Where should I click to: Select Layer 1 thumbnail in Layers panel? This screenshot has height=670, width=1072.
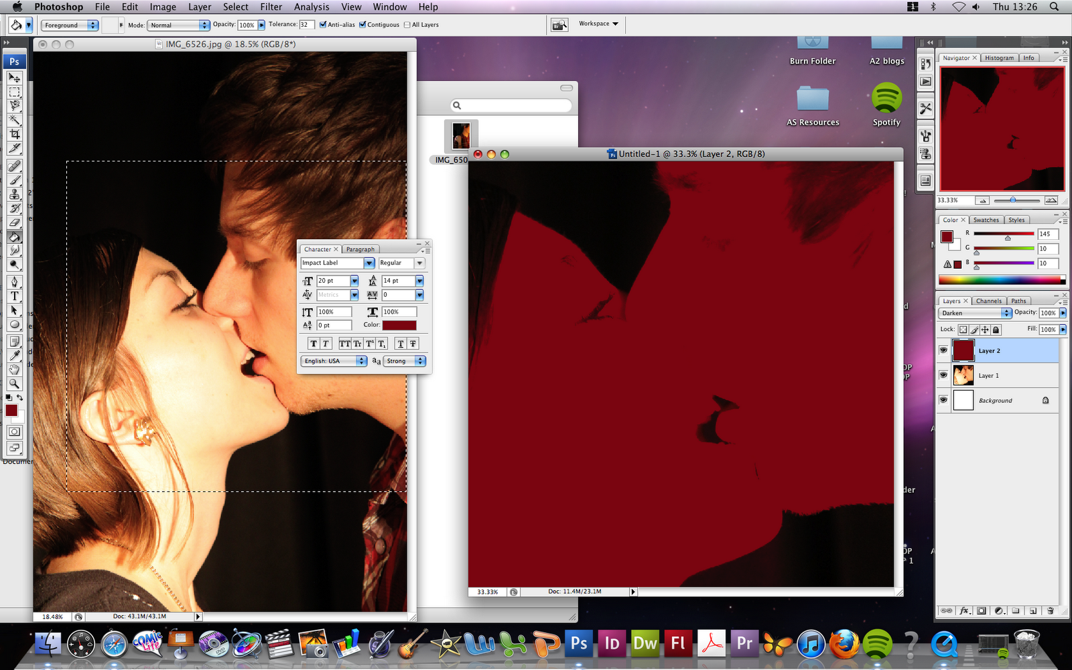963,375
